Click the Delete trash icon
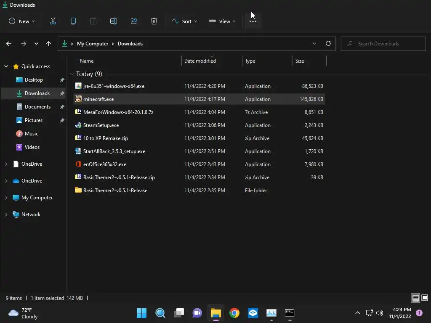This screenshot has width=431, height=323. tap(154, 21)
